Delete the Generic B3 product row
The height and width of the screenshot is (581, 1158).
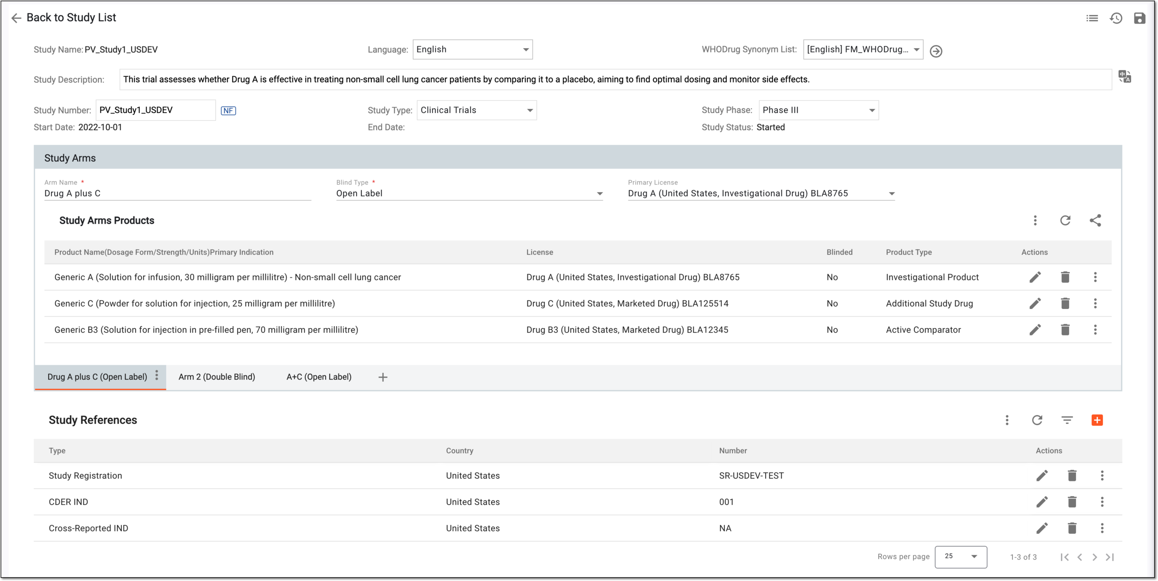(1065, 330)
